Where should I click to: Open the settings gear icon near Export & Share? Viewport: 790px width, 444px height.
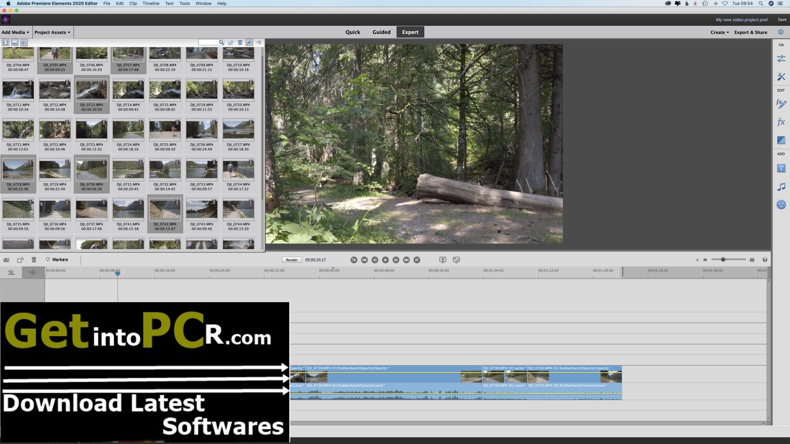pos(781,32)
